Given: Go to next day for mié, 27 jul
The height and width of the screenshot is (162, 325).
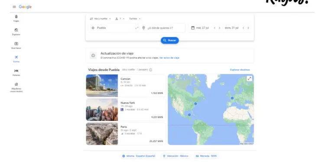Looking at the screenshot, I should coord(220,28).
